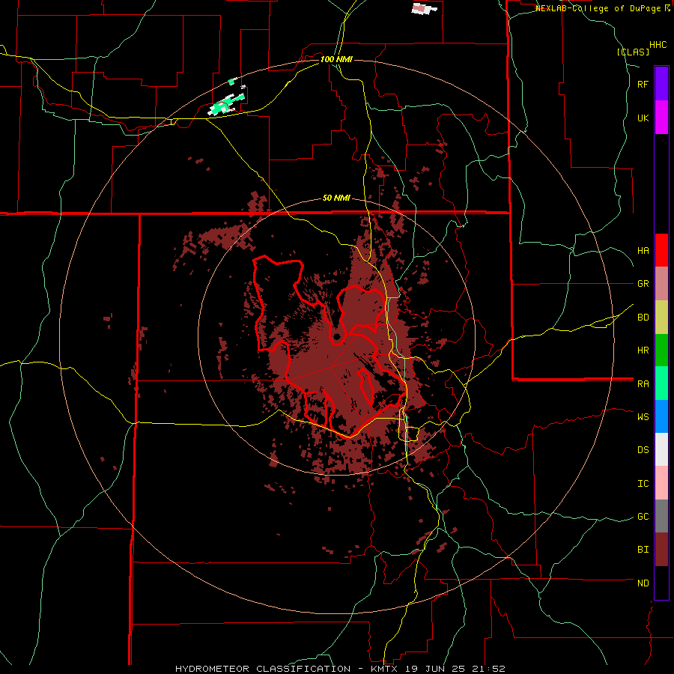Click the DS legend label
Image resolution: width=674 pixels, height=674 pixels.
(643, 450)
